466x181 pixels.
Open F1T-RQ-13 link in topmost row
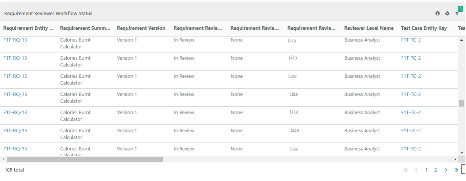click(15, 40)
